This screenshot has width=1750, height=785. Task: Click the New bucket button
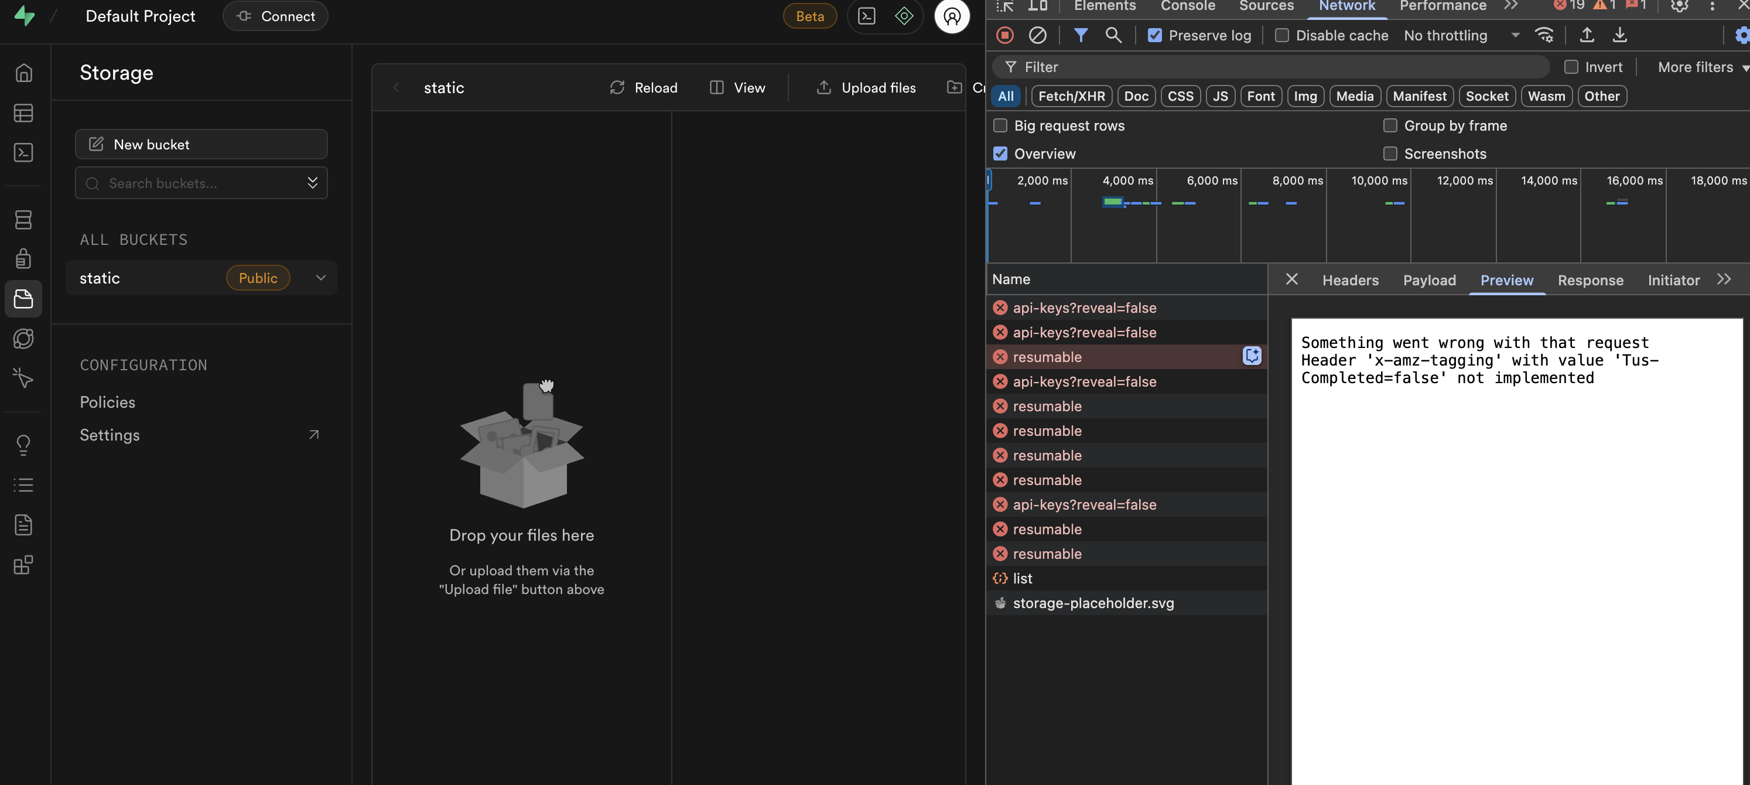click(201, 144)
